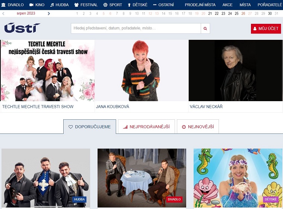Go to previous month with left chevron
The width and height of the screenshot is (283, 209).
point(3,13)
